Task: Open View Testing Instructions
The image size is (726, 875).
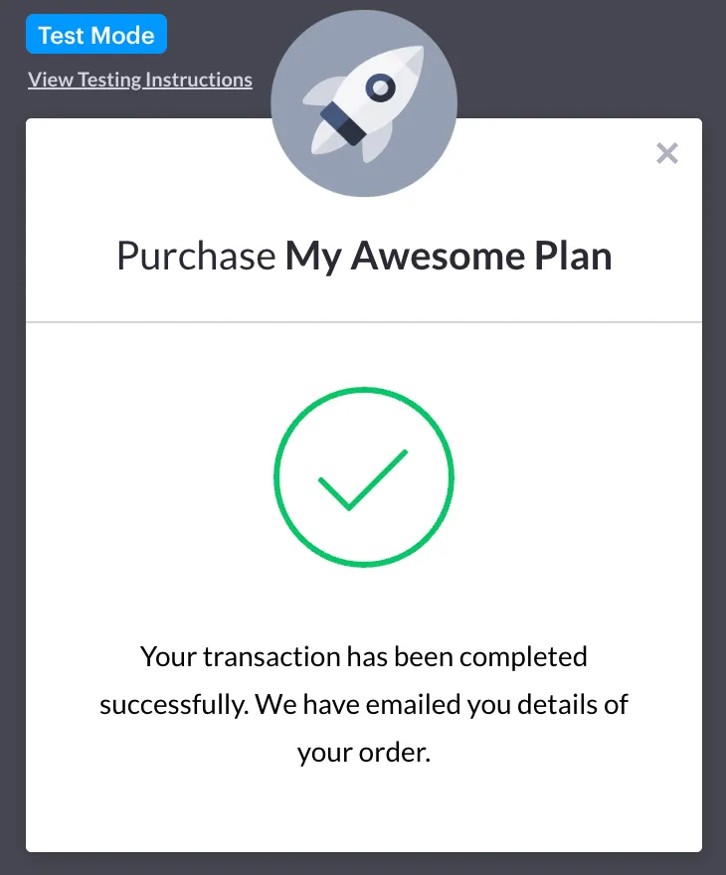Action: pyautogui.click(x=139, y=79)
